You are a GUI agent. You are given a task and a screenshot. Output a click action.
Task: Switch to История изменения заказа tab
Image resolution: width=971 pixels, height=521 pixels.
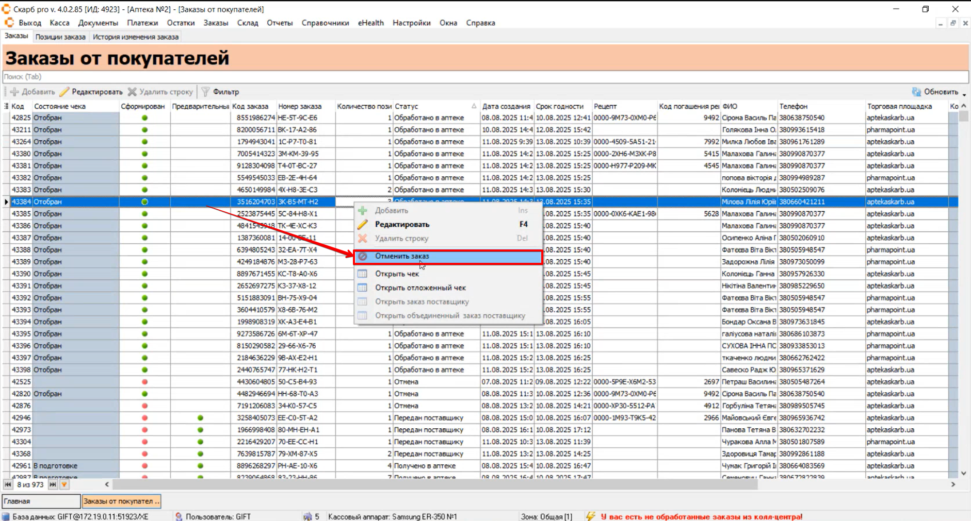pos(135,37)
